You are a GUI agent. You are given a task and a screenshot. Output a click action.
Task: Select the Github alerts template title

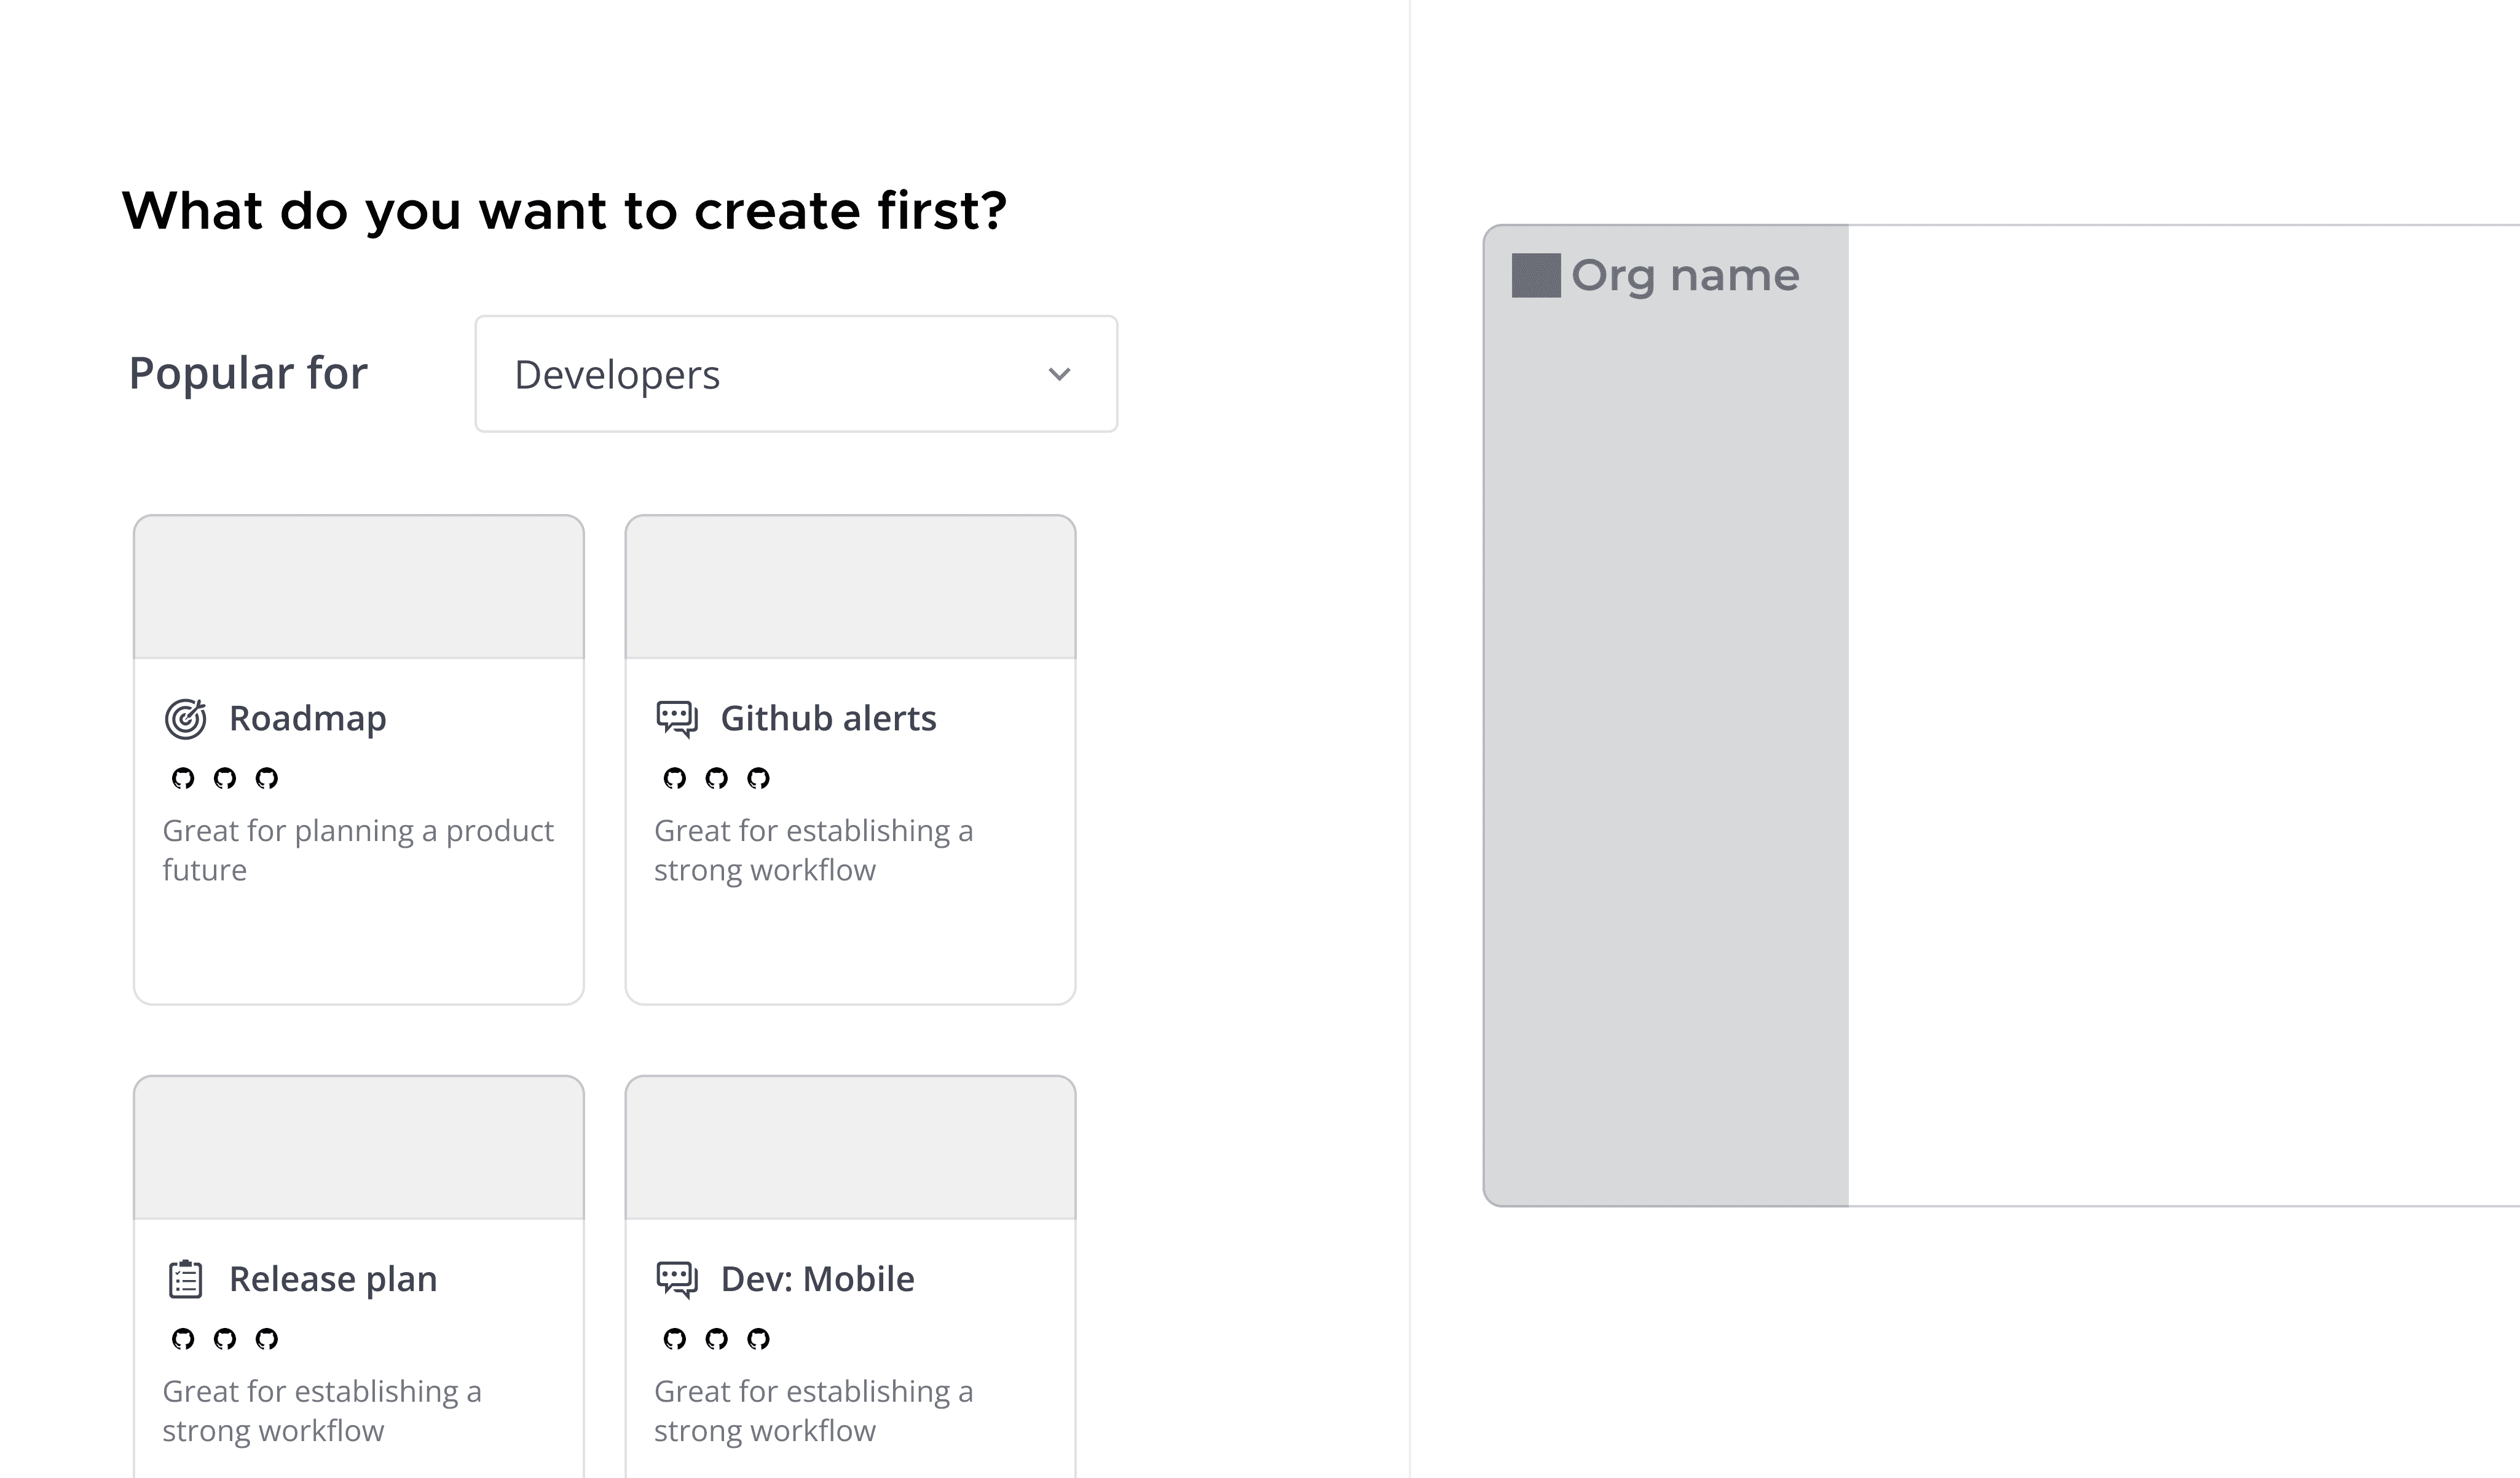(x=828, y=719)
